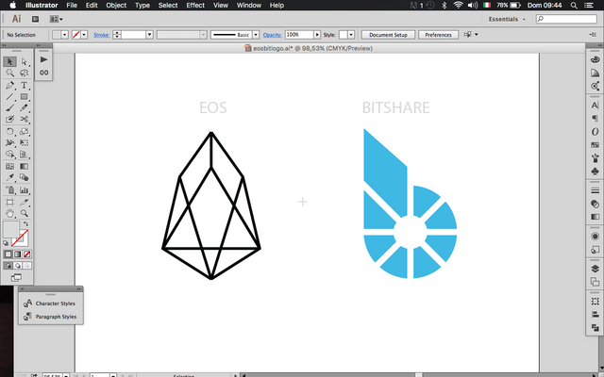The height and width of the screenshot is (377, 604).
Task: Open the Type menu
Action: [x=143, y=6]
